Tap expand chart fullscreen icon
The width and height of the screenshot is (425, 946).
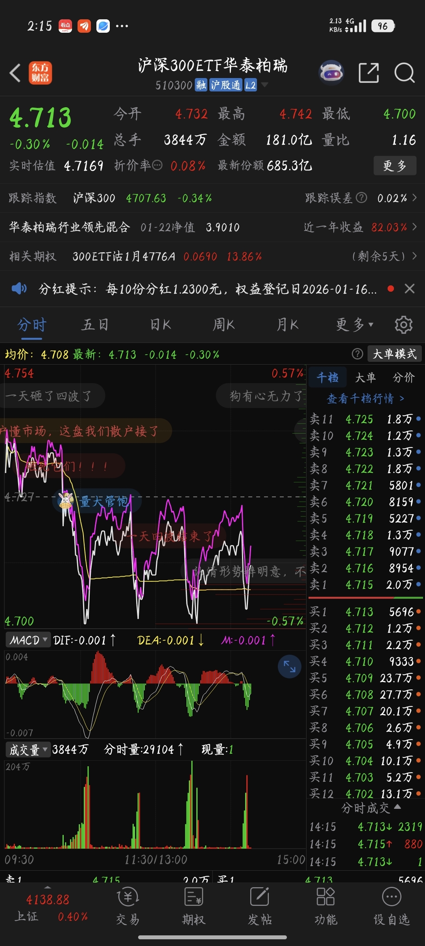[290, 667]
